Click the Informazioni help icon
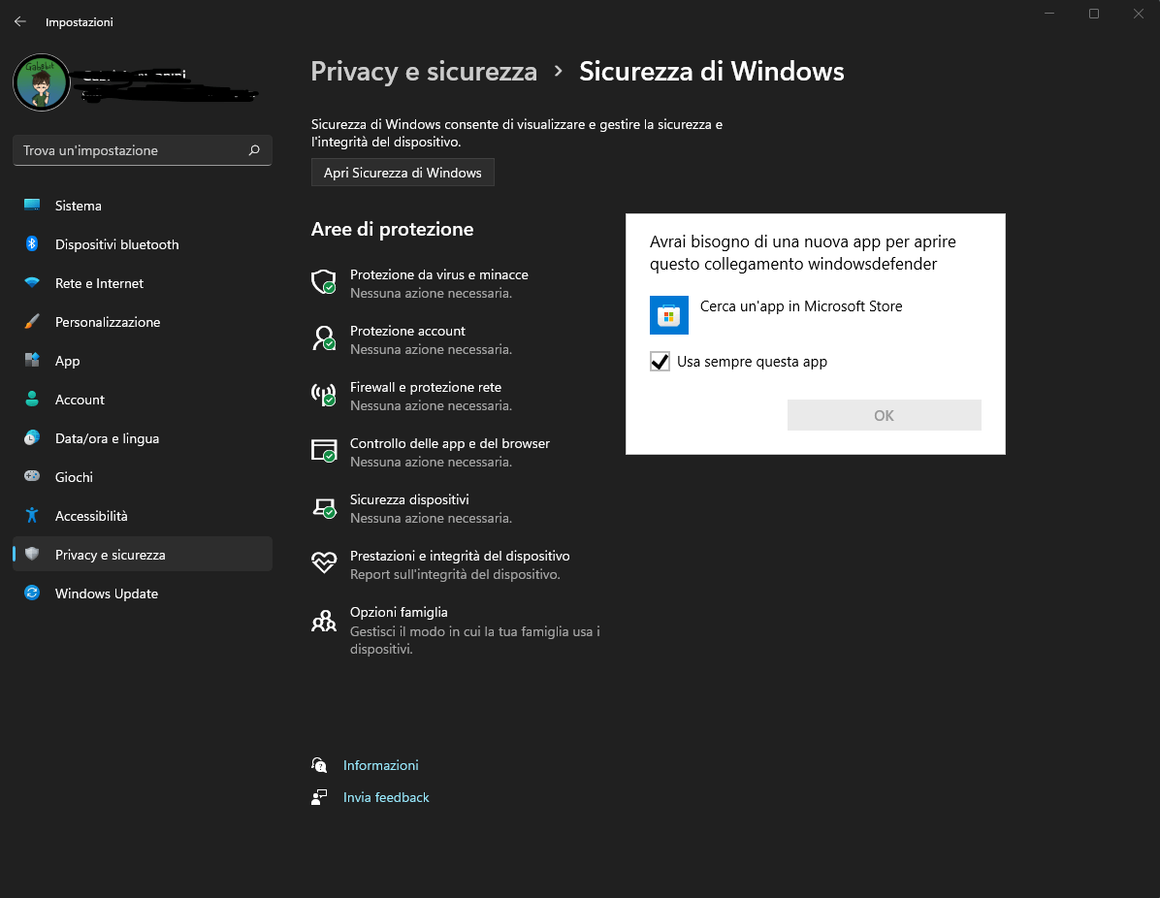Screen dimensions: 1160x898 tap(319, 765)
